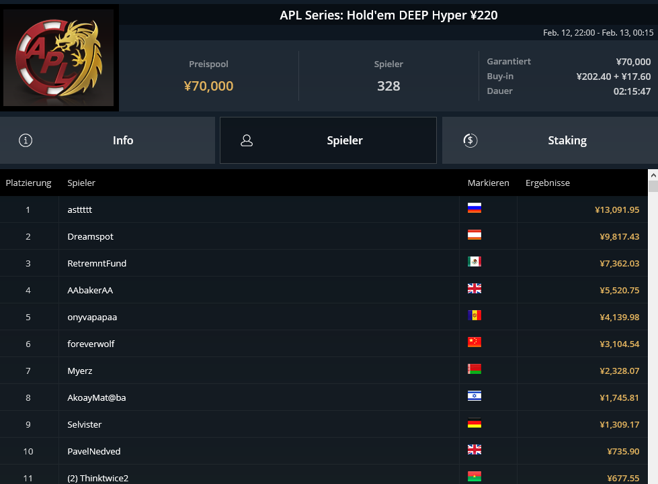Click the ¥9,817.43 result
658x484 pixels.
(x=620, y=237)
